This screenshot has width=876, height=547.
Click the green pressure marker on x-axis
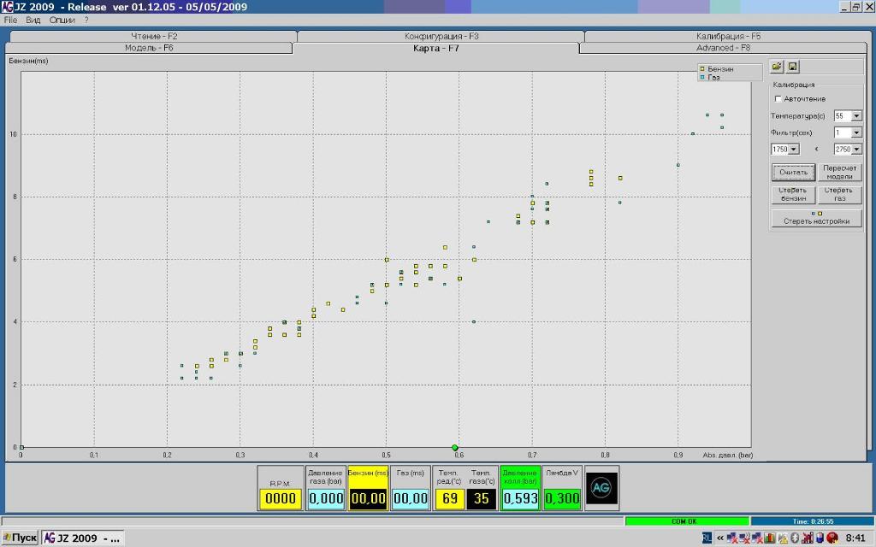[x=455, y=448]
